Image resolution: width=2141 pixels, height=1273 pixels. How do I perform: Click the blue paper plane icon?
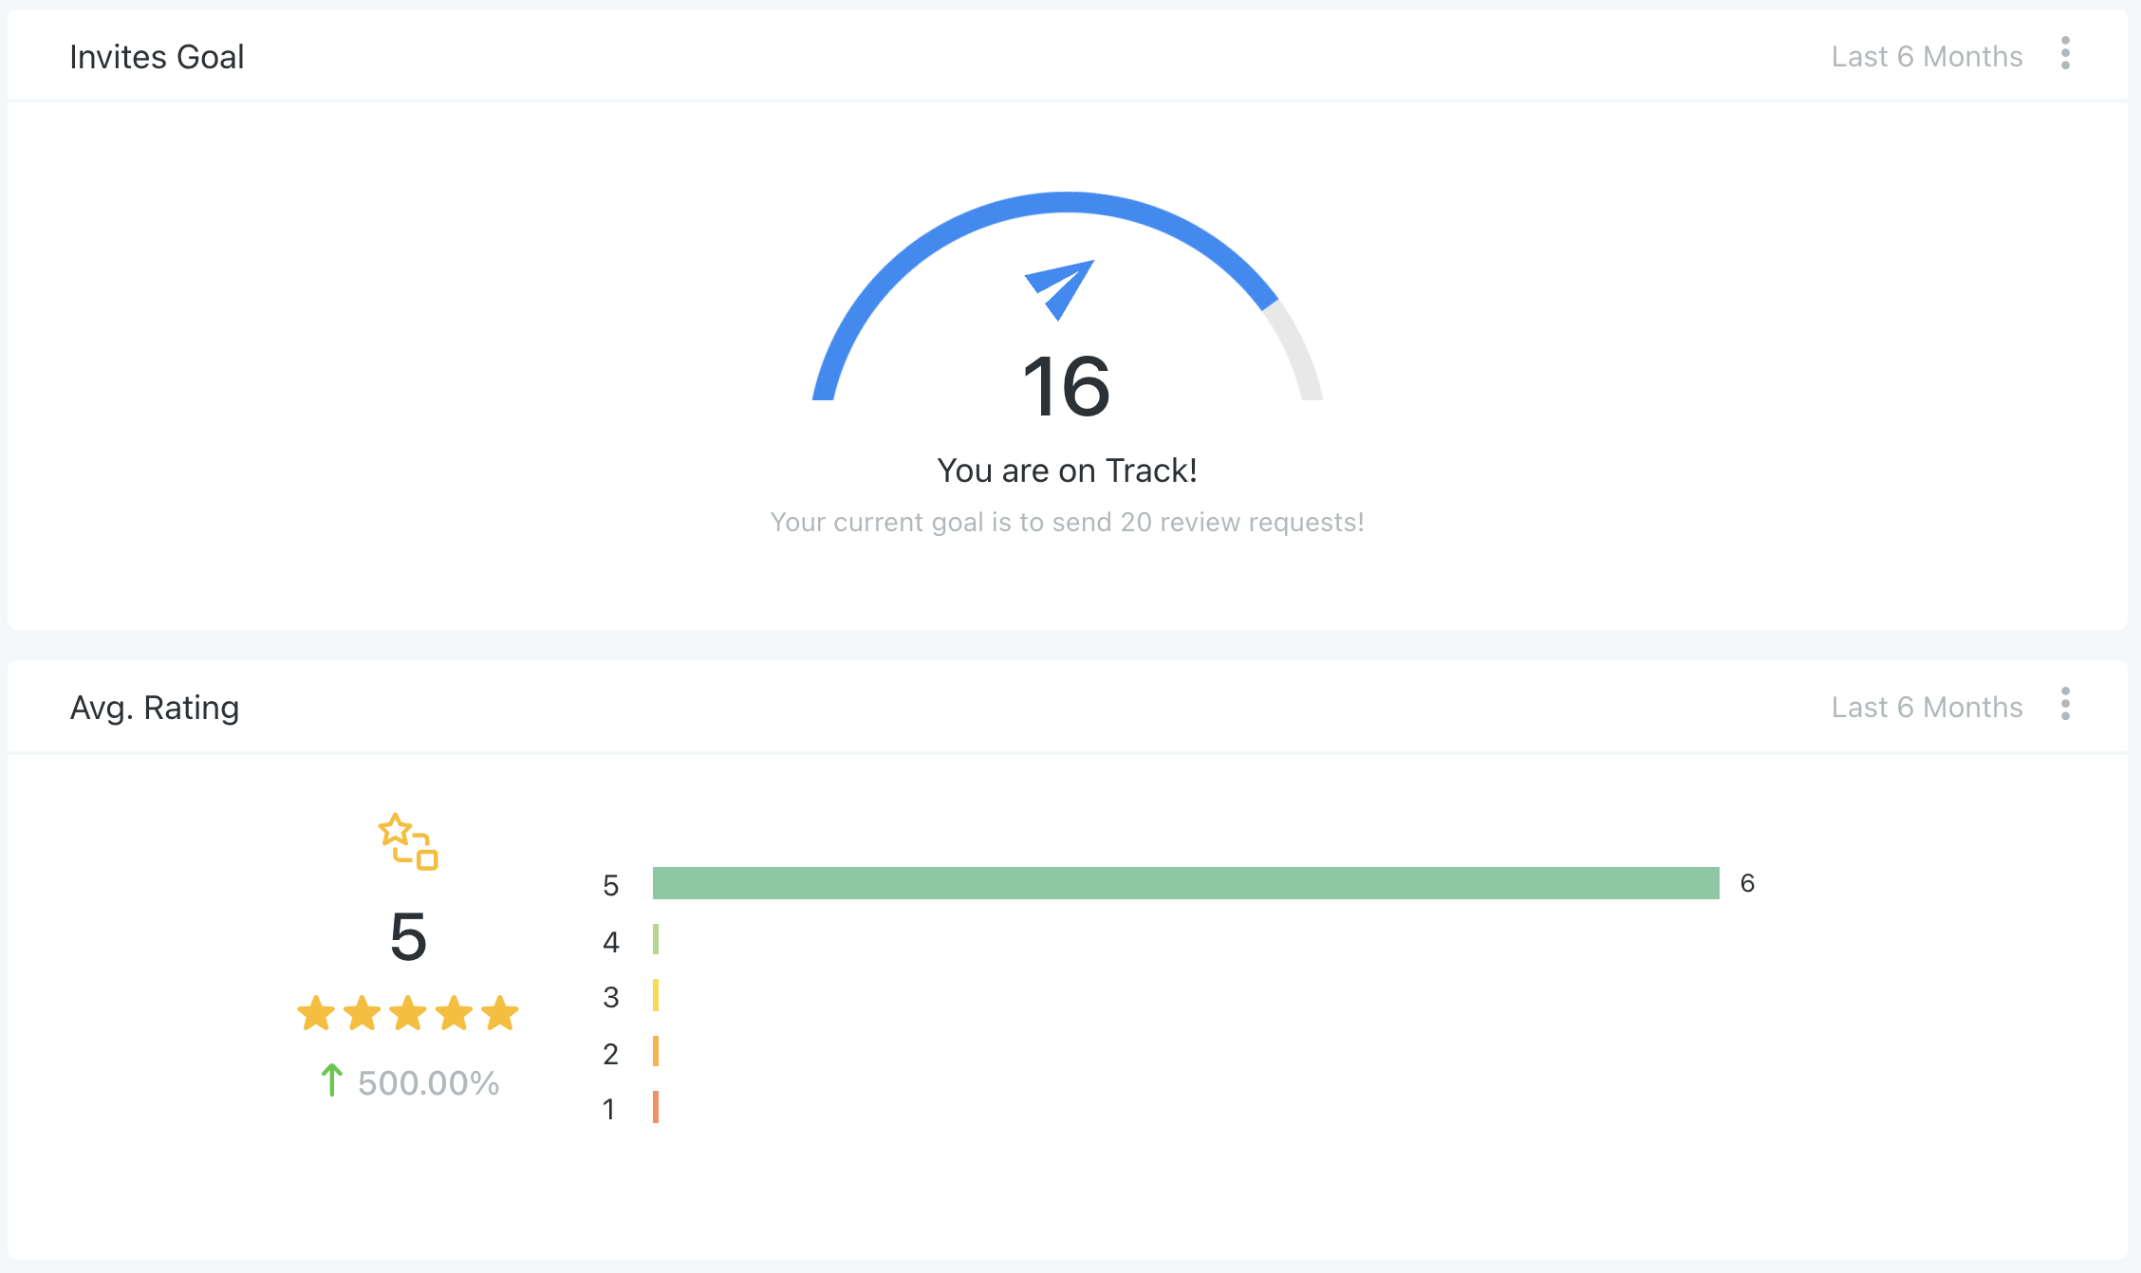coord(1060,289)
